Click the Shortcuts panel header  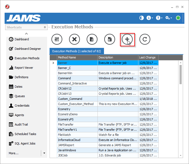(x=26, y=27)
